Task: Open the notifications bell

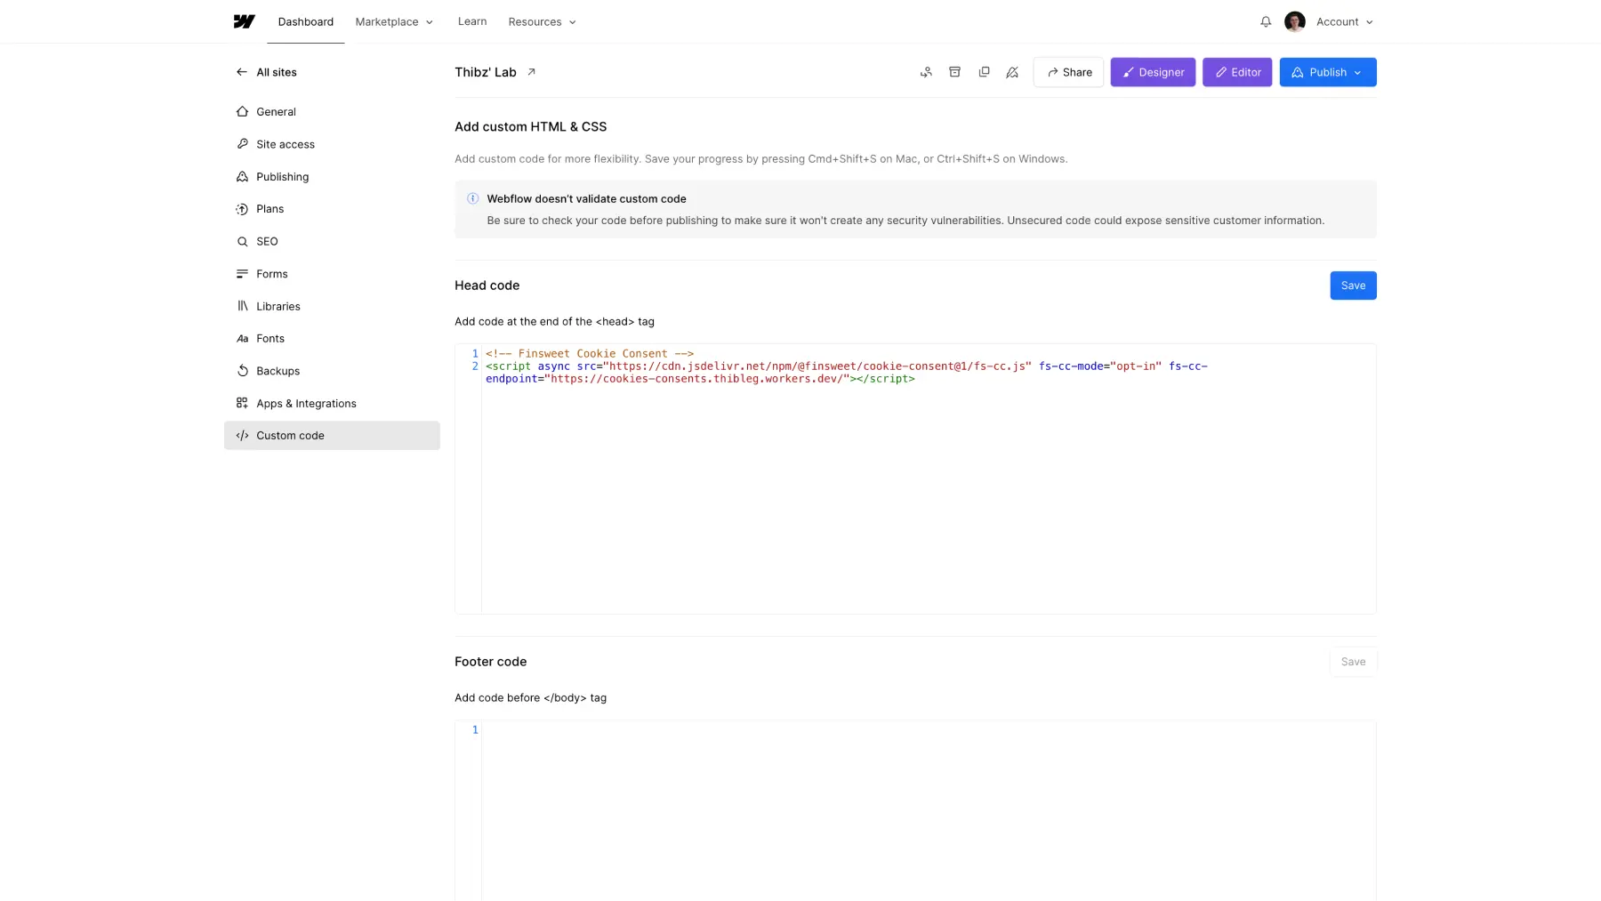Action: click(1265, 21)
